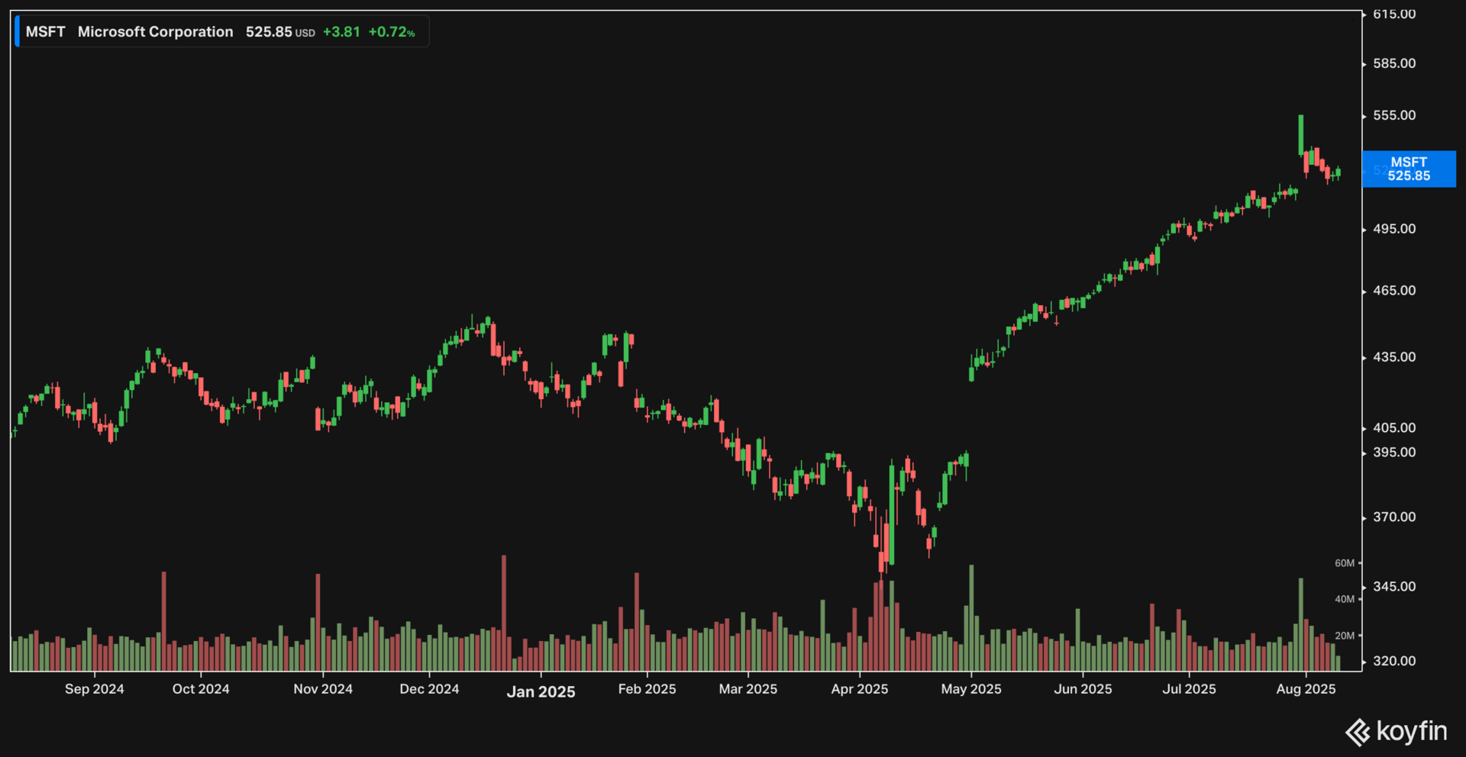Click the 395.00 price axis label
This screenshot has height=757, width=1466.
point(1394,453)
